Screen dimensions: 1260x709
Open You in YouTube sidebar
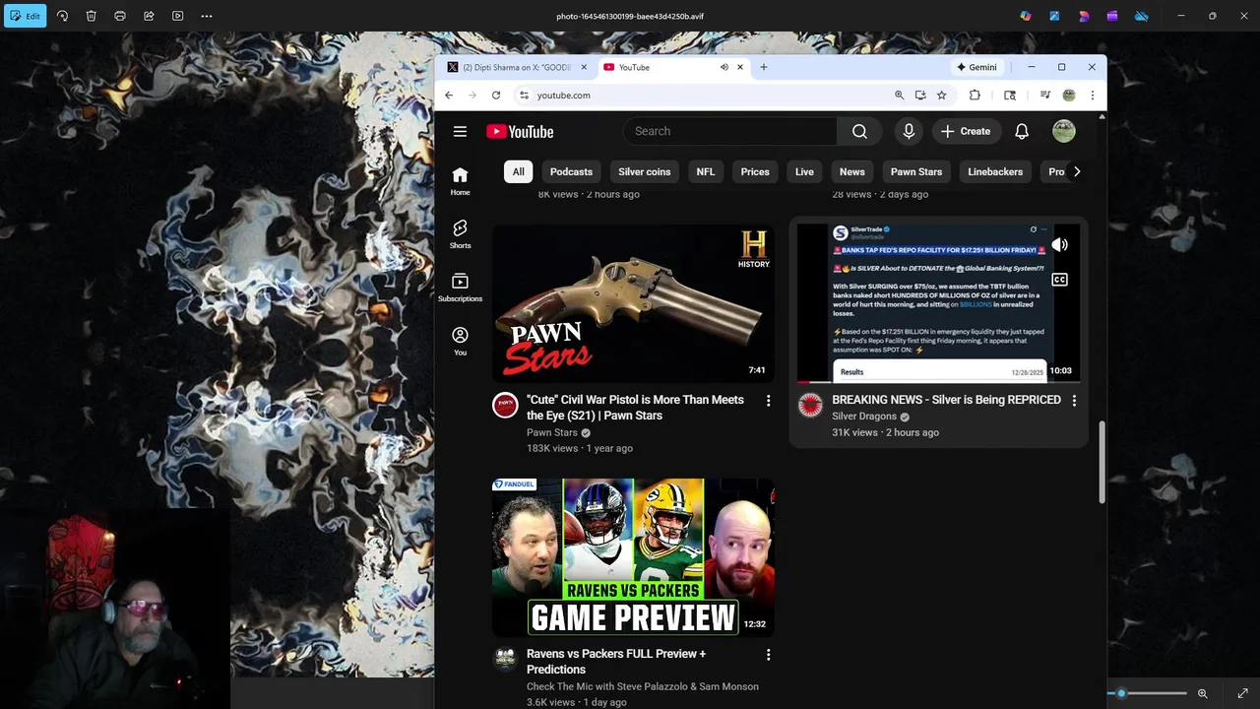pyautogui.click(x=460, y=341)
